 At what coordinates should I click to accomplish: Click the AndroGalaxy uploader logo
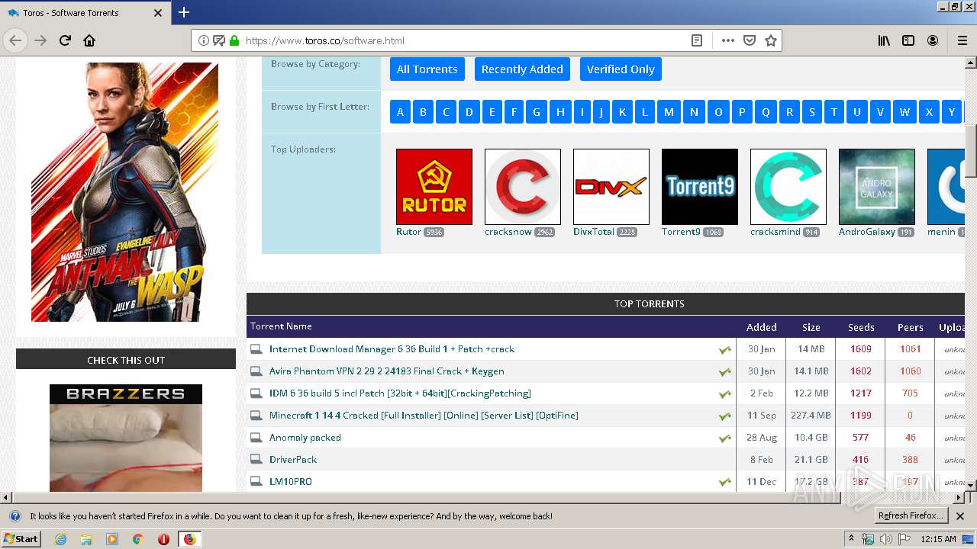[x=877, y=187]
